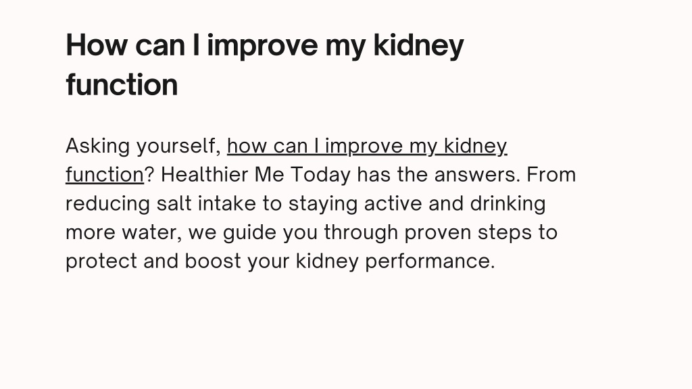The height and width of the screenshot is (389, 692).
Task: Click the word 'improve' in the bold heading
Action: tap(262, 46)
